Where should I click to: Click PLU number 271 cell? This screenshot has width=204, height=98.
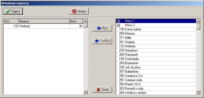coord(120,38)
